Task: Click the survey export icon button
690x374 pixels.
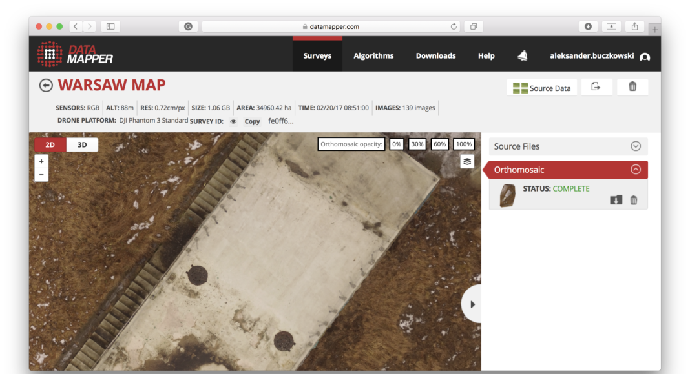Action: click(596, 87)
